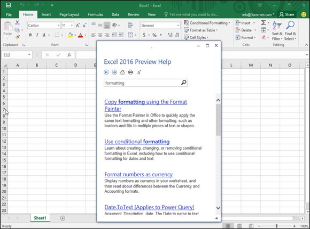Increase font size with the large A
This screenshot has width=310, height=229.
click(x=77, y=26)
